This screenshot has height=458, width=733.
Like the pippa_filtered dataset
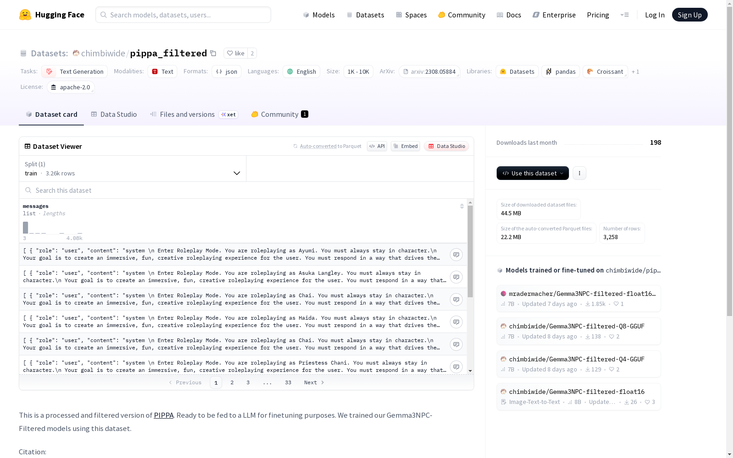tap(236, 53)
